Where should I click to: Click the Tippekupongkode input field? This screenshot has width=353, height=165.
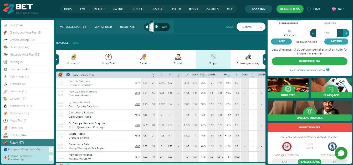coord(308,42)
